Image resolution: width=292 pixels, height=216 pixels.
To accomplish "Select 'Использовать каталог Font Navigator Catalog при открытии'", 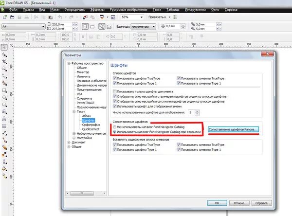I will click(x=114, y=132).
